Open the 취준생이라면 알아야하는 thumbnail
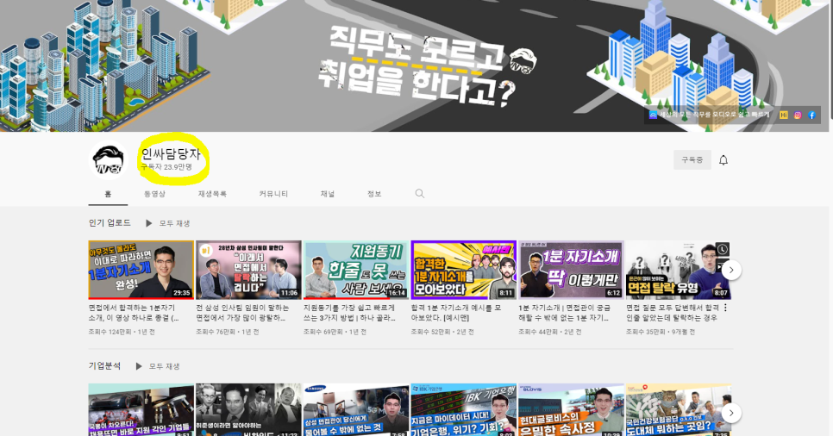 [248, 410]
